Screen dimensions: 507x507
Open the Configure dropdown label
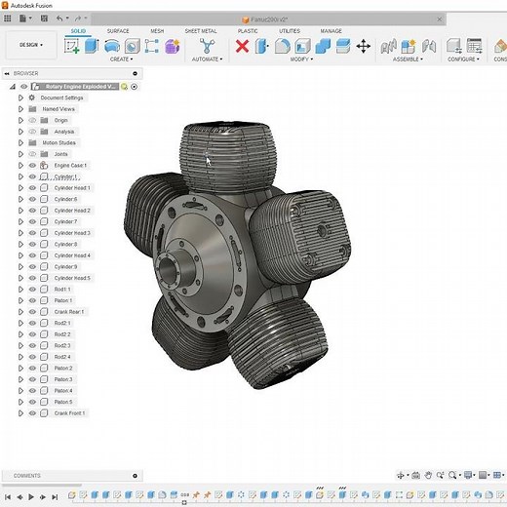463,59
